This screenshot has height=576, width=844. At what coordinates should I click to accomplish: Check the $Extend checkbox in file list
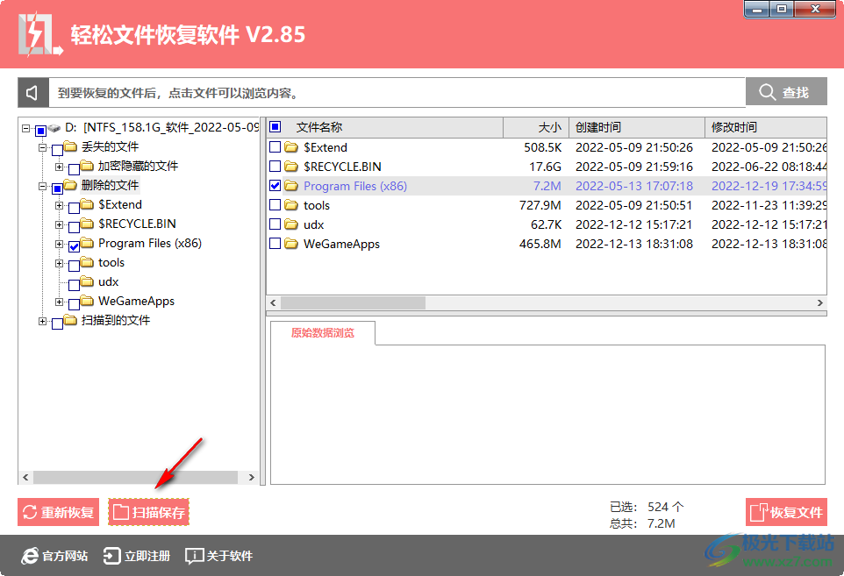coord(275,147)
